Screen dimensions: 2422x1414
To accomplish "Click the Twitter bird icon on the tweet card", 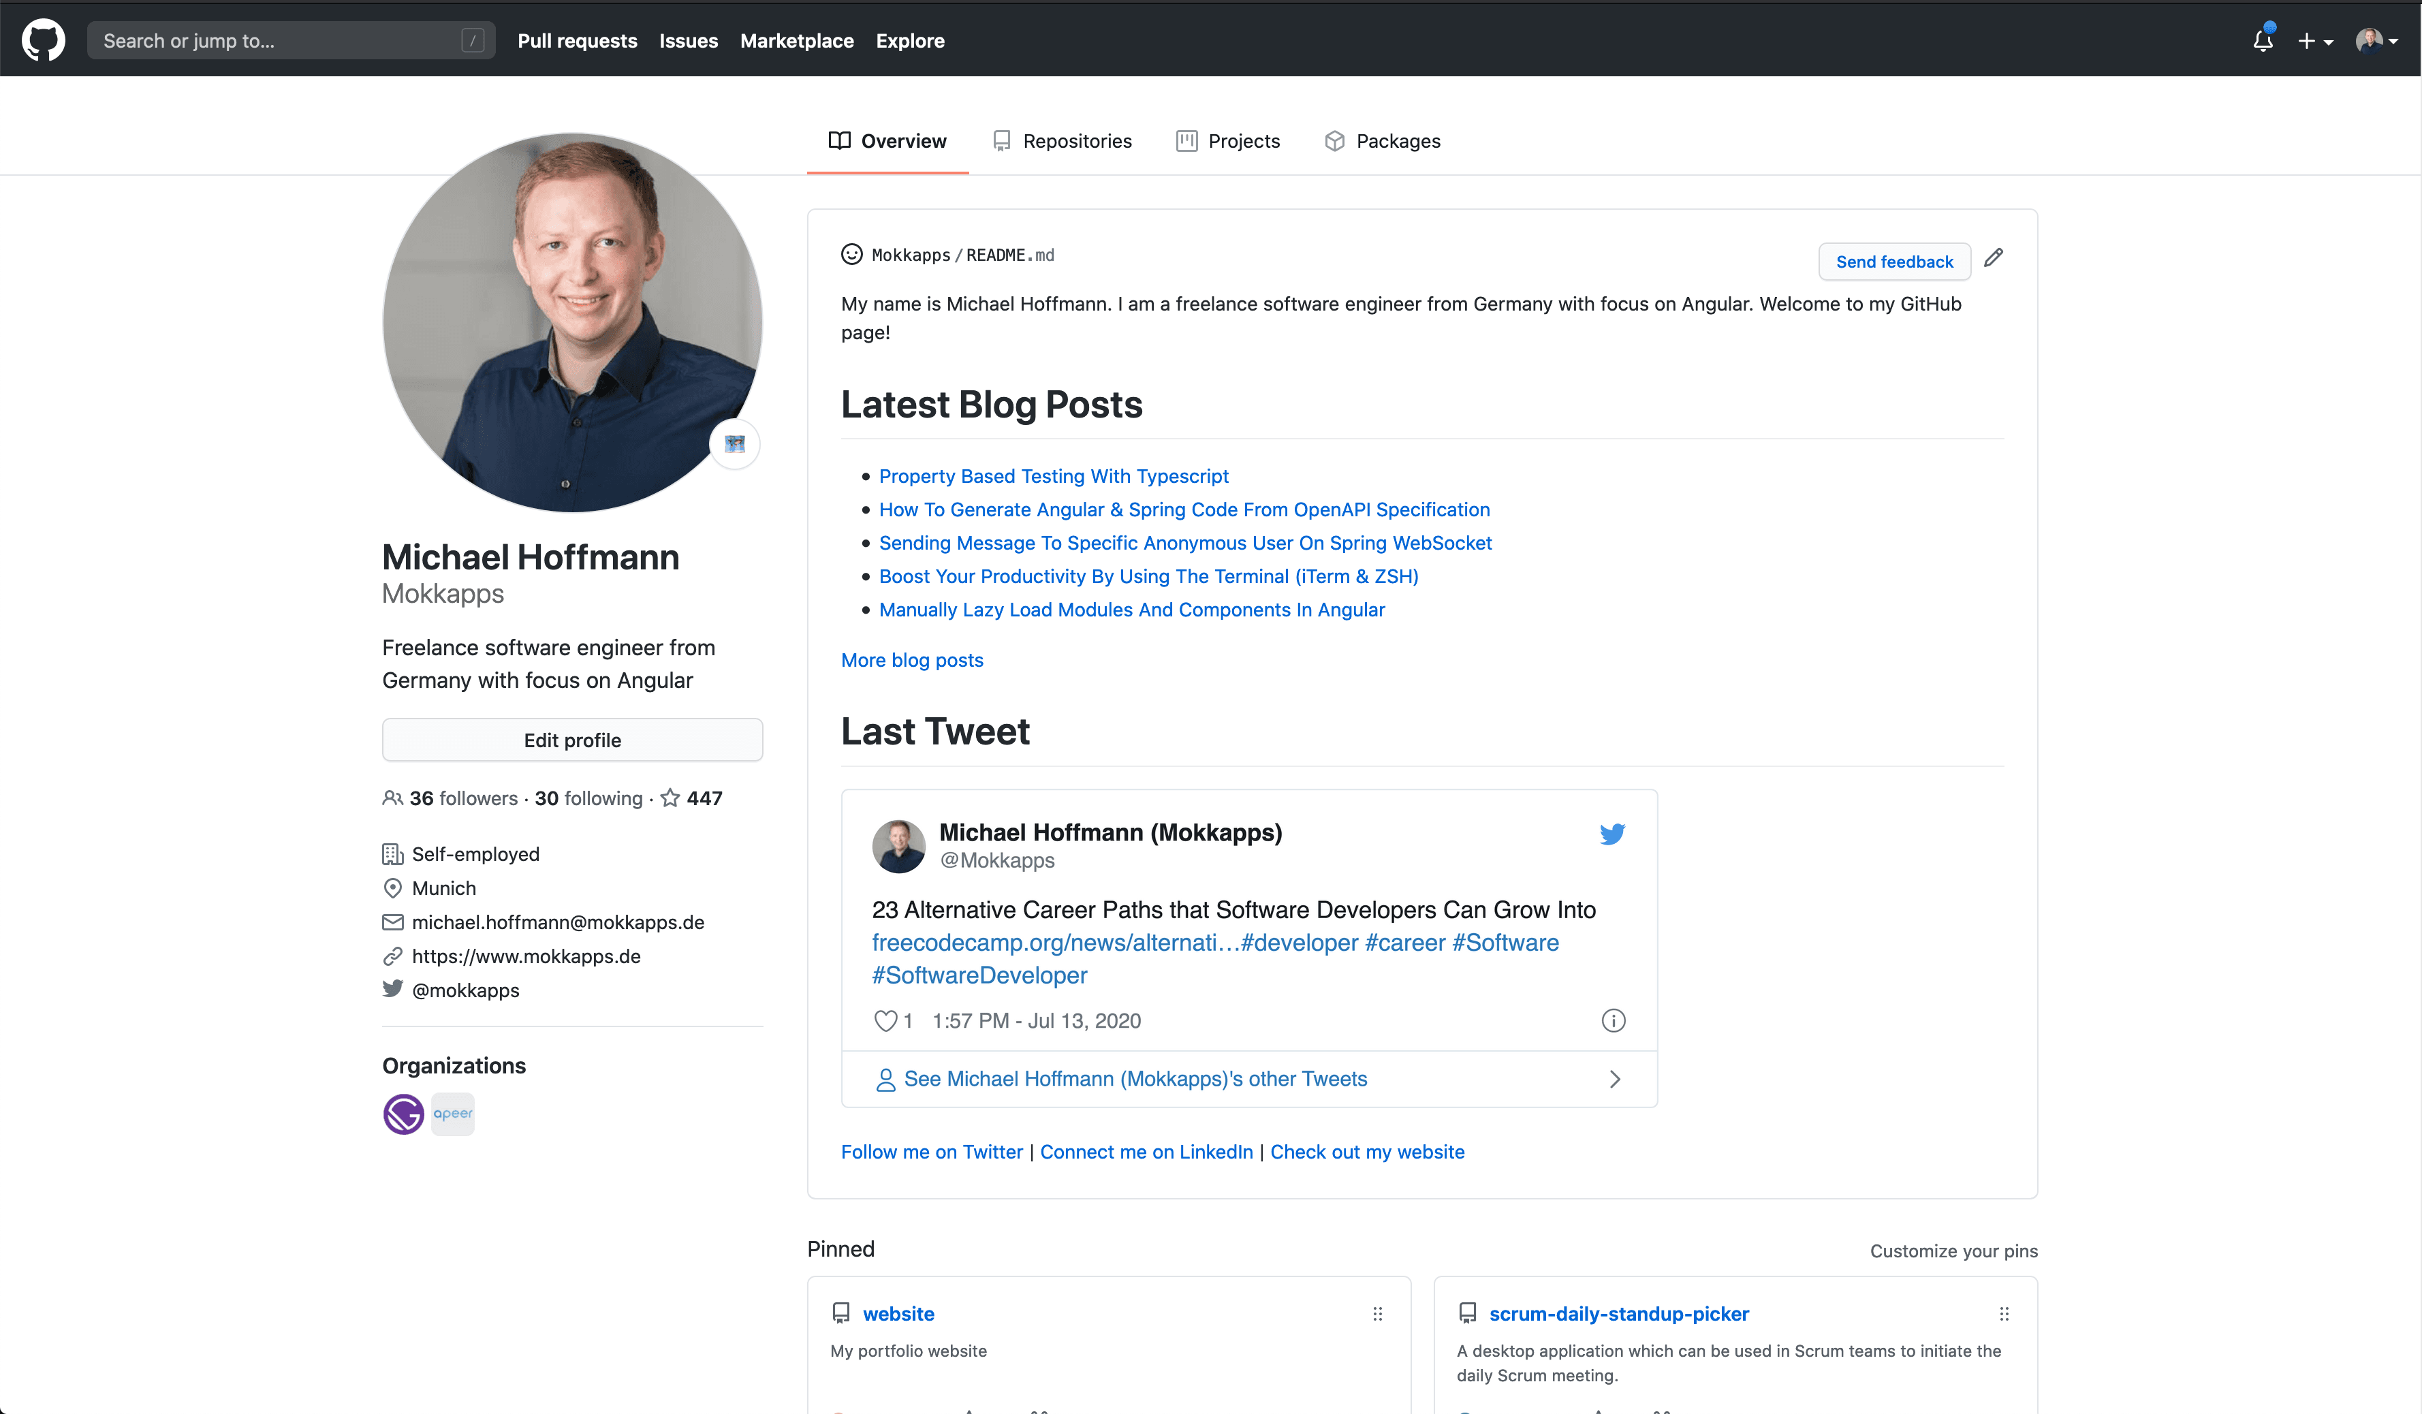I will 1613,834.
